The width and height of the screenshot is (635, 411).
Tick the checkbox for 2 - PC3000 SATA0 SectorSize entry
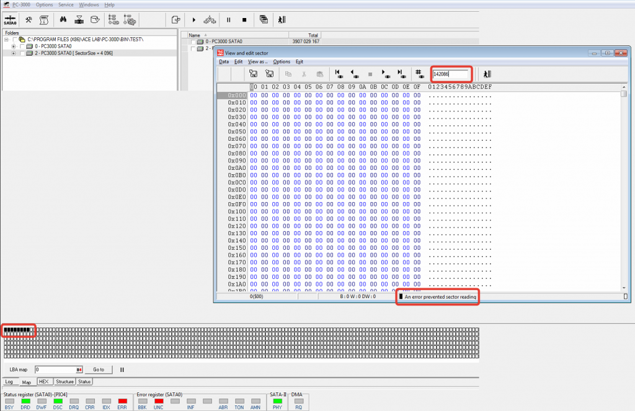coord(23,53)
